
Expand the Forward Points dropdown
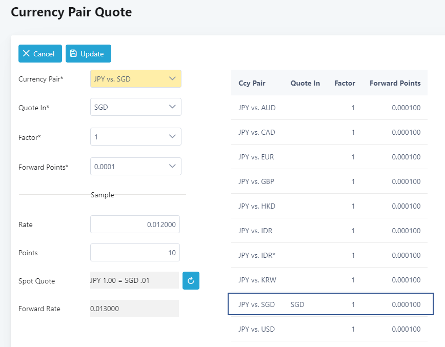[135, 167]
